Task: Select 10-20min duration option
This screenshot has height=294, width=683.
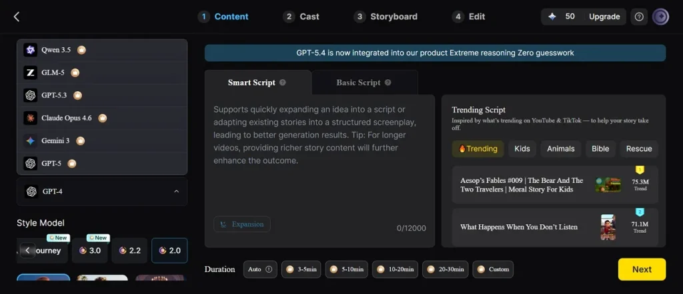Action: 395,269
